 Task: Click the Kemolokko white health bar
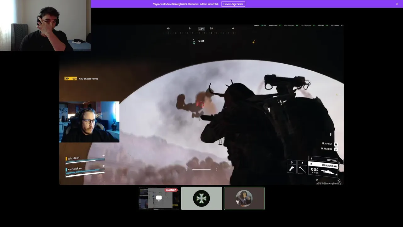(85, 175)
